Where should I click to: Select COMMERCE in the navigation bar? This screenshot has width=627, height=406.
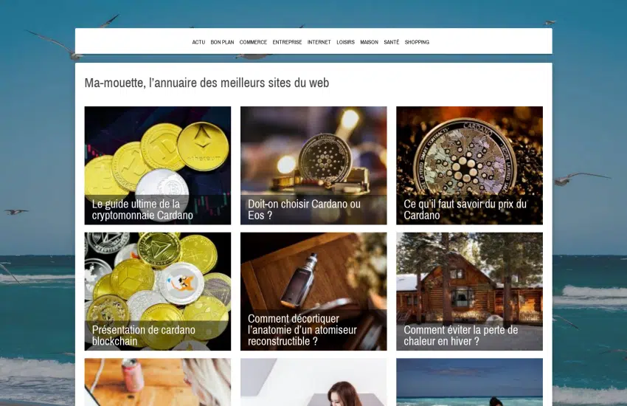pos(253,42)
